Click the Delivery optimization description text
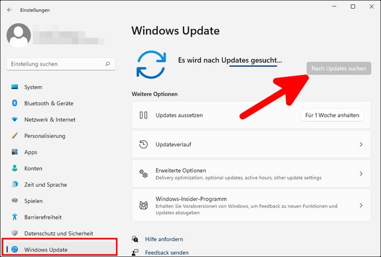This screenshot has width=381, height=257. pyautogui.click(x=239, y=178)
